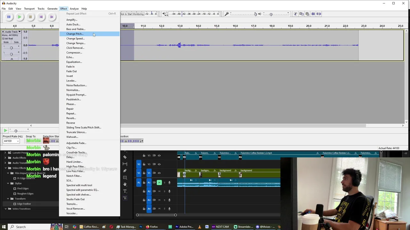Toggle V1 track output eye icon

click(x=159, y=173)
